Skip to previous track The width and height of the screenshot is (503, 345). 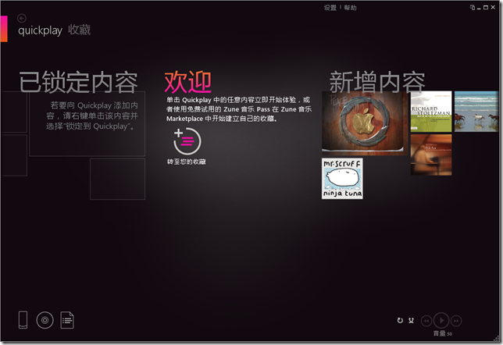coord(426,320)
